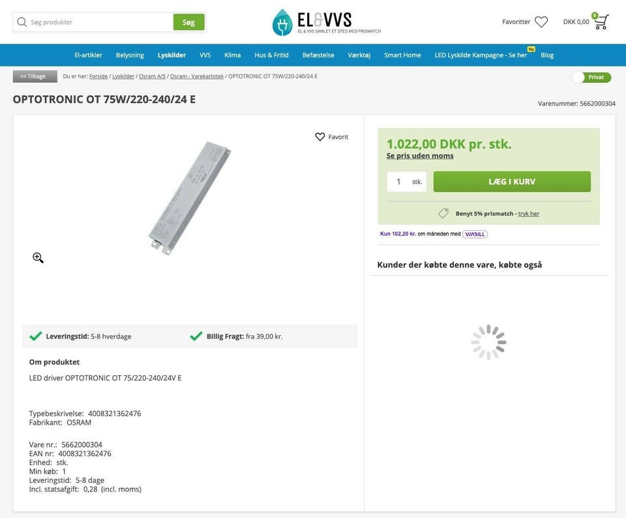The height and width of the screenshot is (518, 626).
Task: Click the ViaBill logo badge
Action: (x=475, y=234)
